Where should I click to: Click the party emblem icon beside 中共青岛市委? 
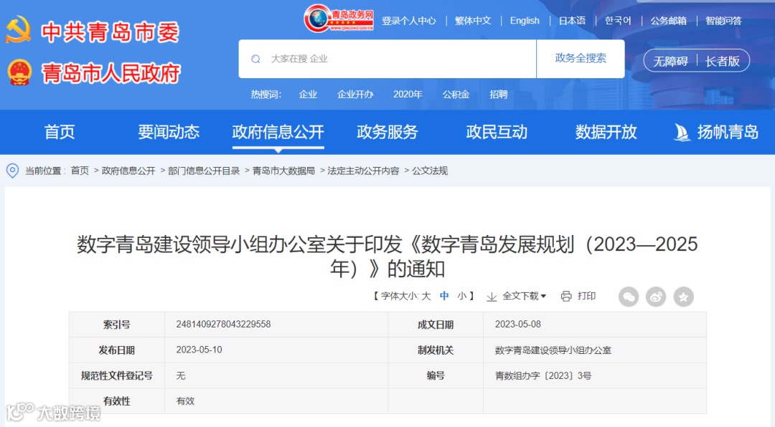[18, 31]
